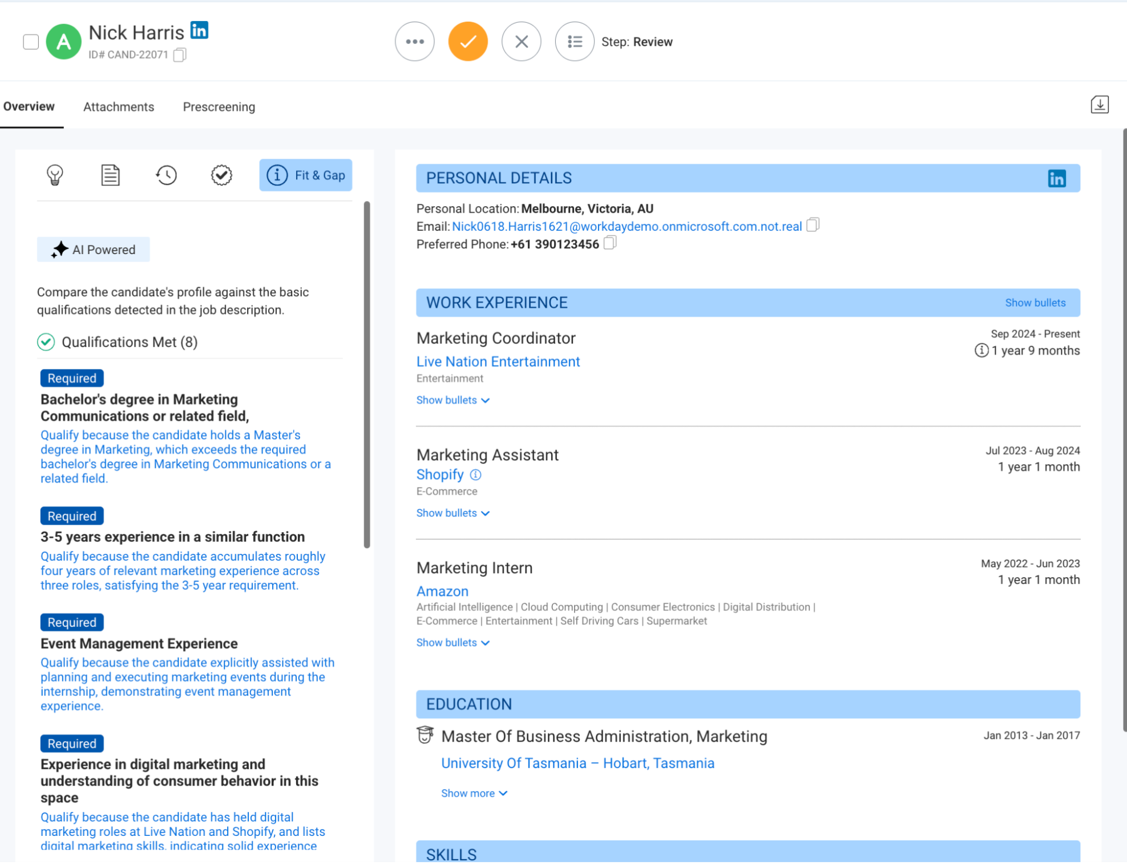Click the May 2022 - Jun 2023 date range
This screenshot has height=865, width=1127.
click(x=1030, y=564)
